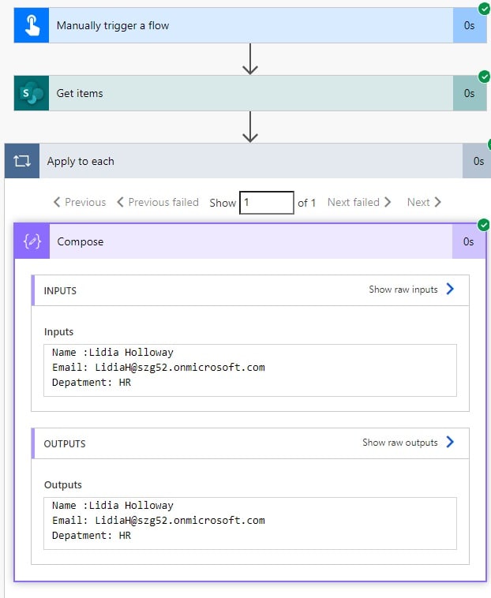Click Email line in Inputs box
The image size is (491, 598).
(159, 368)
